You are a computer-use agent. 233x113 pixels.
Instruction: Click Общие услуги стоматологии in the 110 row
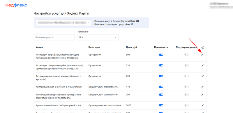pos(103,87)
